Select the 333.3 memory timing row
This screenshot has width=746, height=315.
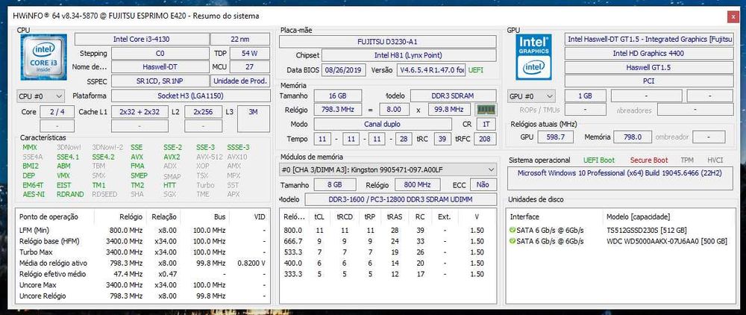pos(387,274)
